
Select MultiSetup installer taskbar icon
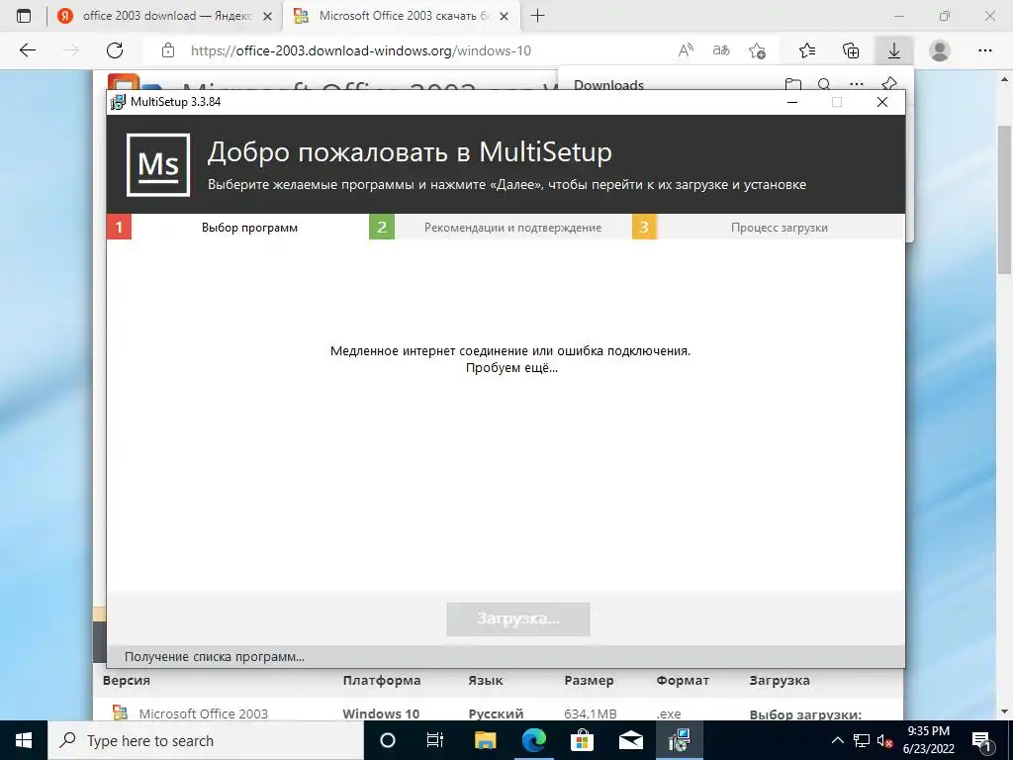coord(679,740)
